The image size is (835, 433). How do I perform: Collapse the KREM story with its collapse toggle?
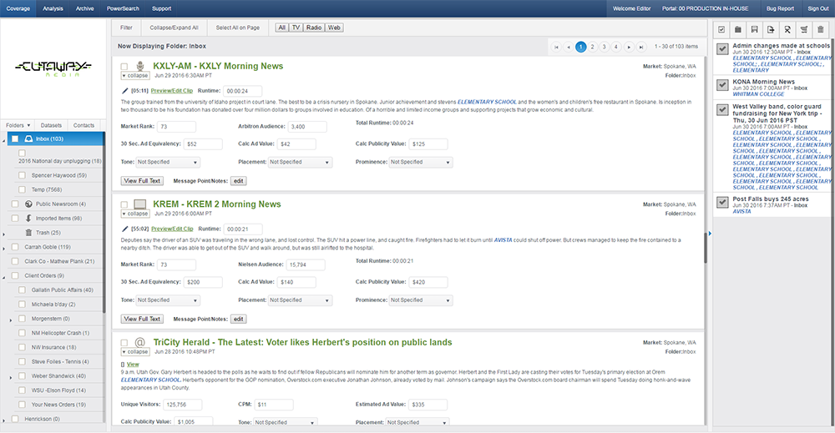(x=135, y=214)
